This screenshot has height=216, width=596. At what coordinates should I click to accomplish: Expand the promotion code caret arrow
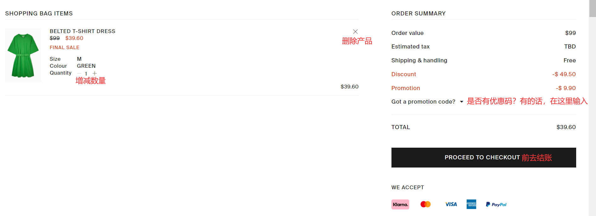tap(462, 102)
